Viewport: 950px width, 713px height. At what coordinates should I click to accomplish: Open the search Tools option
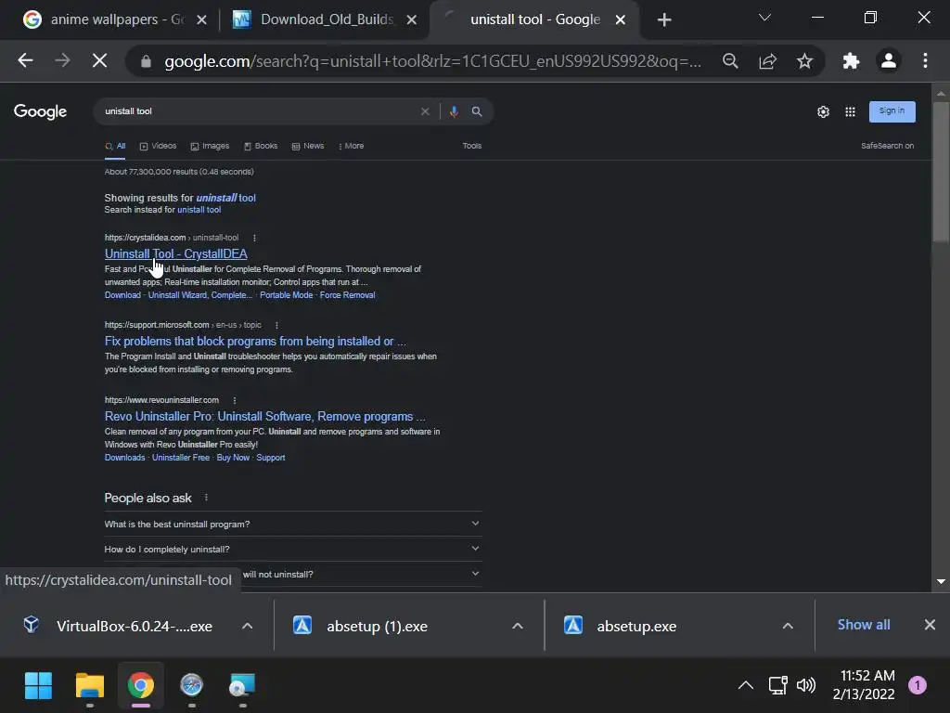click(x=472, y=146)
